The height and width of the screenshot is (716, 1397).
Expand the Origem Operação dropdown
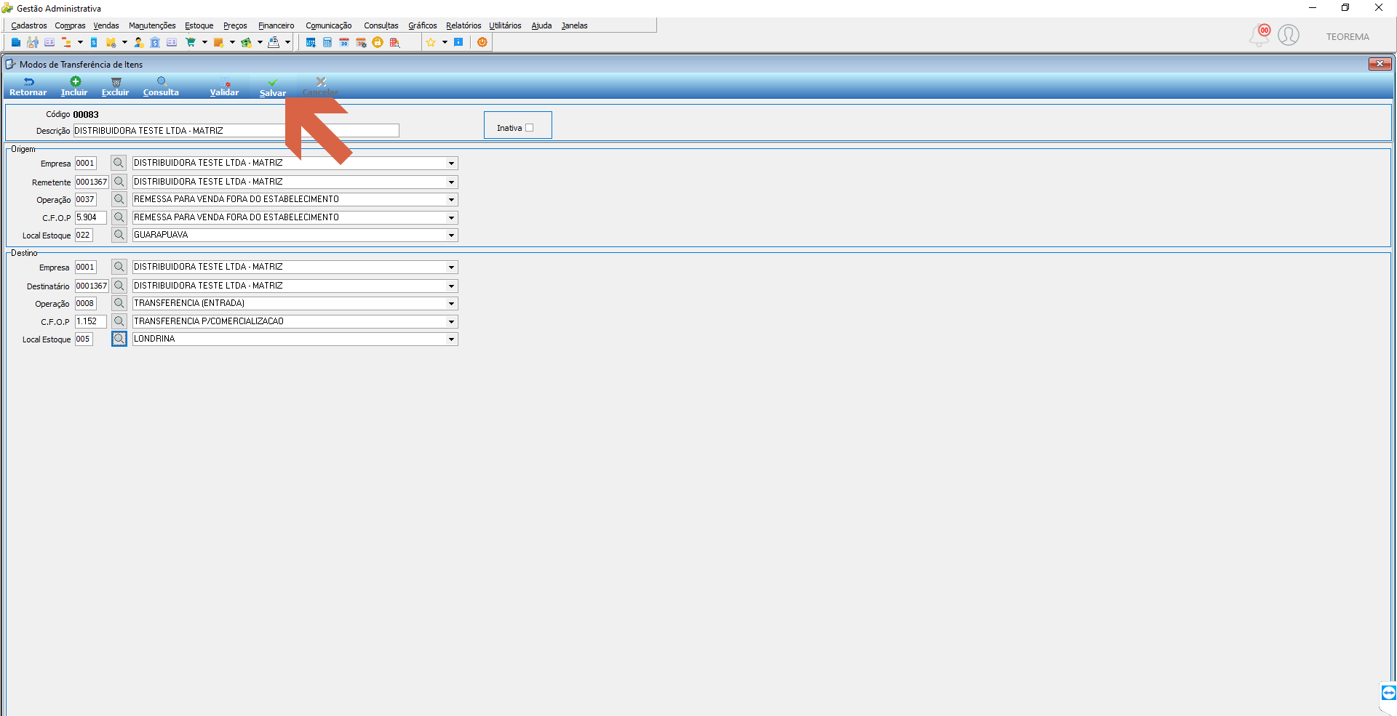(x=451, y=200)
